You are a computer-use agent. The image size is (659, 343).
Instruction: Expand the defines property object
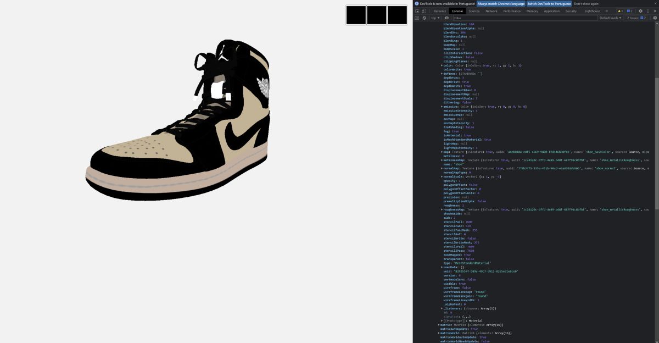point(442,74)
